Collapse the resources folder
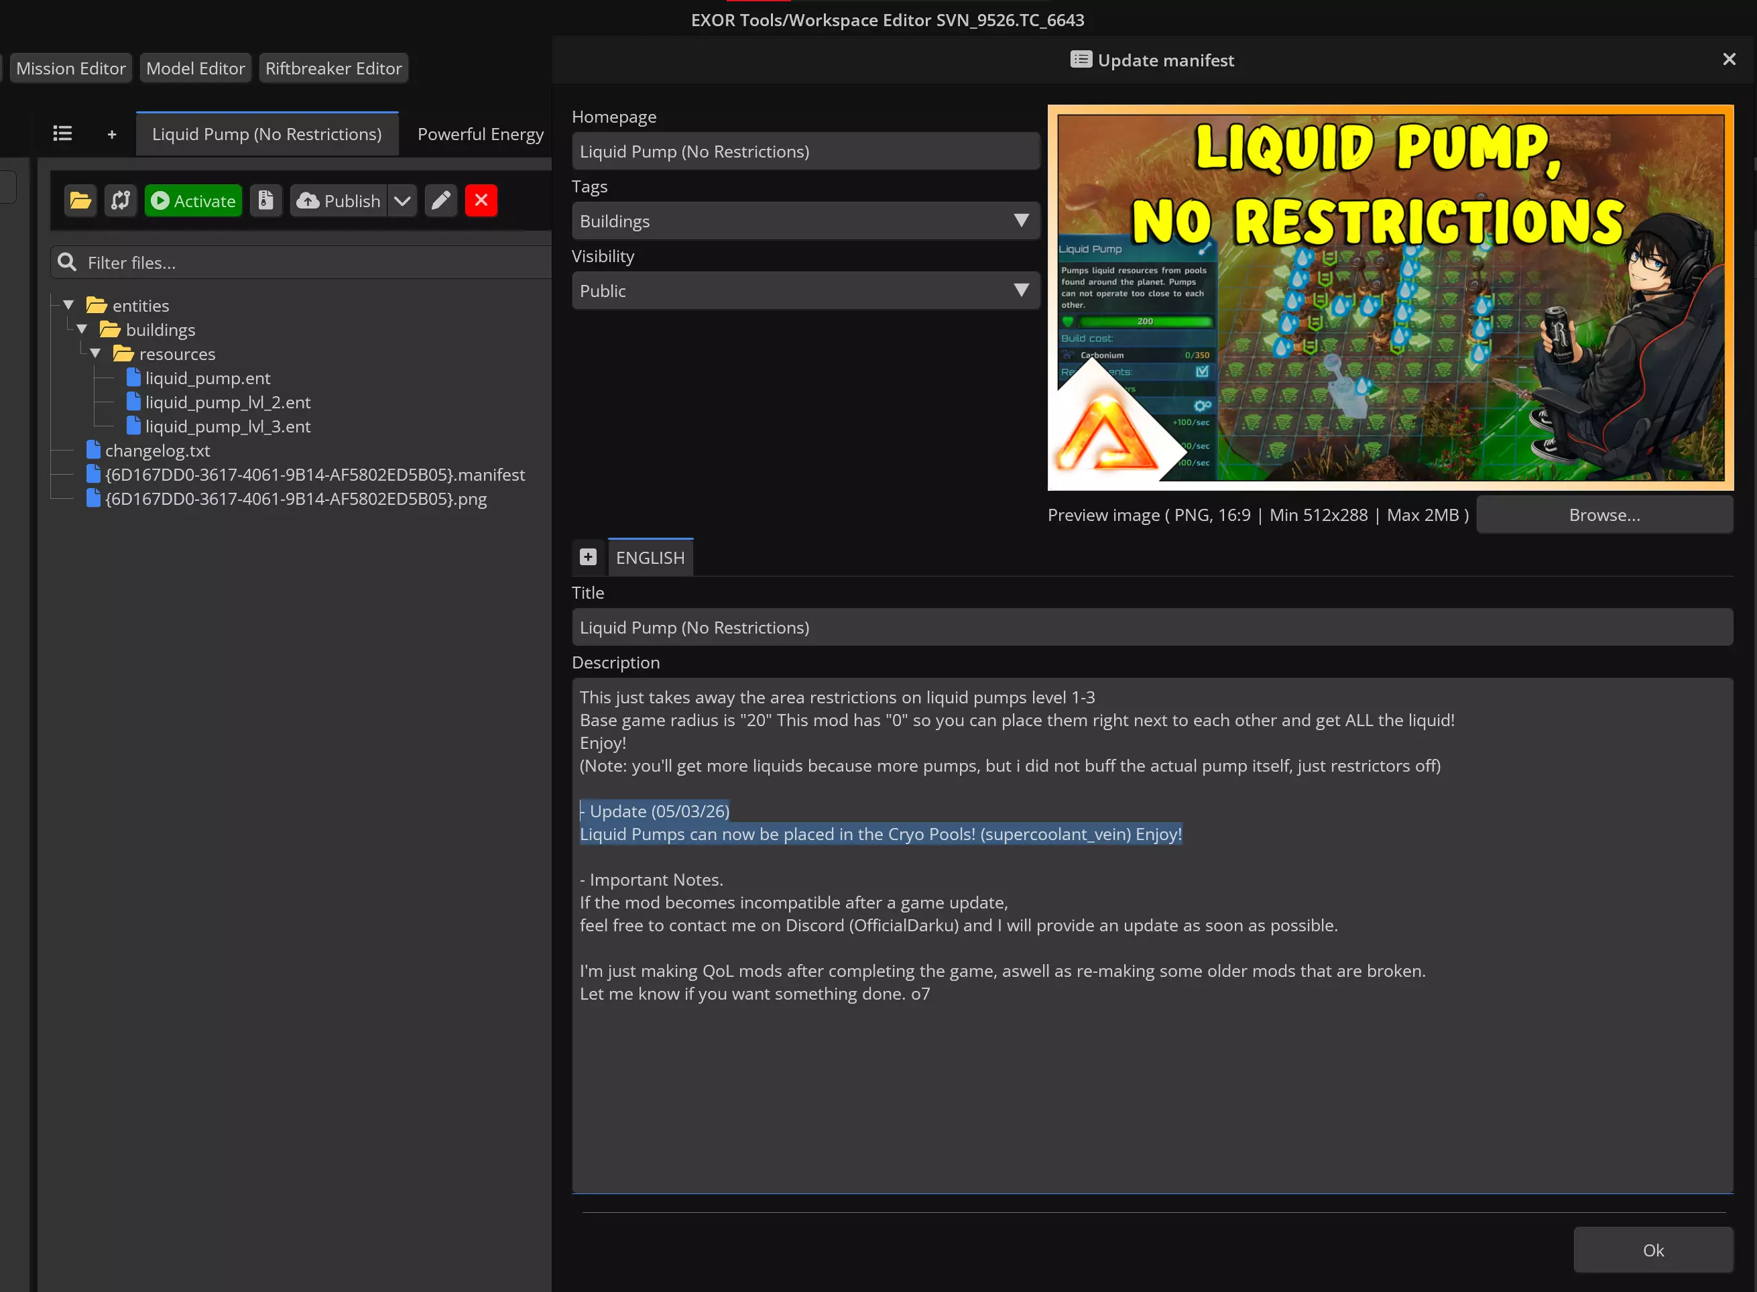The image size is (1757, 1292). (95, 353)
